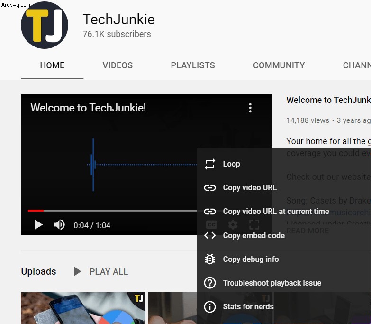Switch to the HOME tab

point(52,65)
